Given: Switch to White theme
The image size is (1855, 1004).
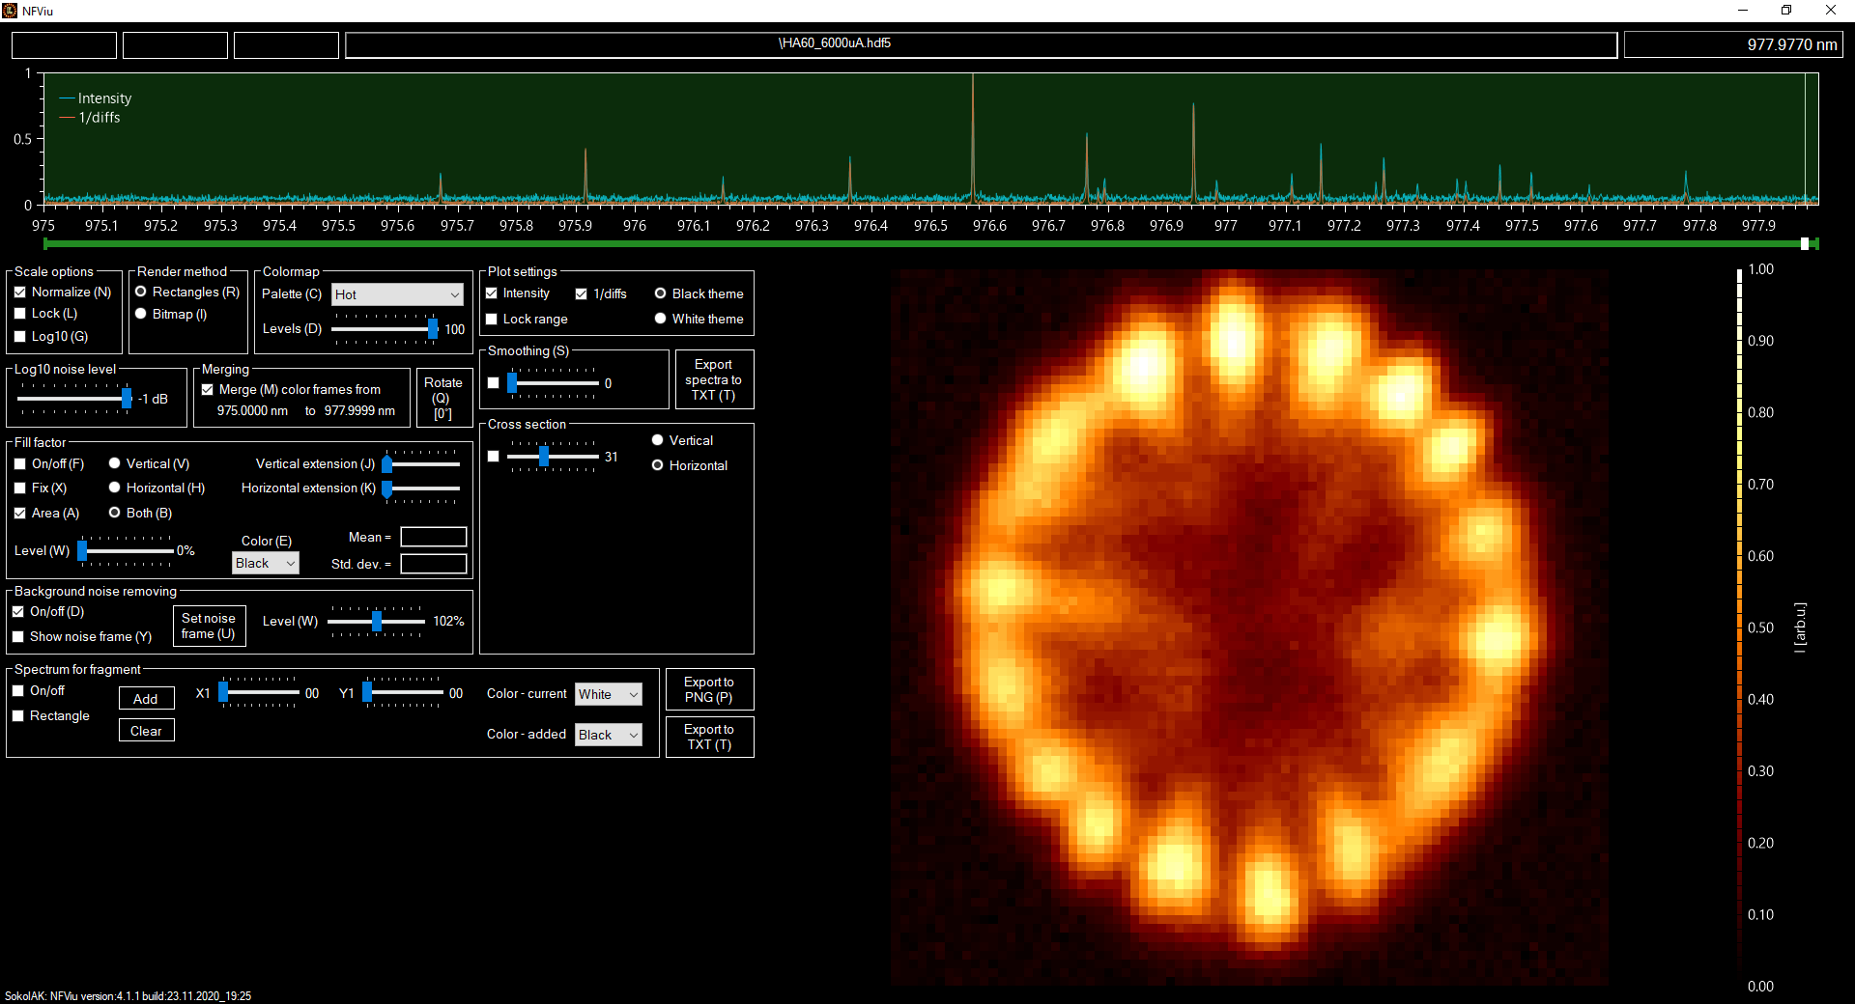Looking at the screenshot, I should [x=661, y=320].
